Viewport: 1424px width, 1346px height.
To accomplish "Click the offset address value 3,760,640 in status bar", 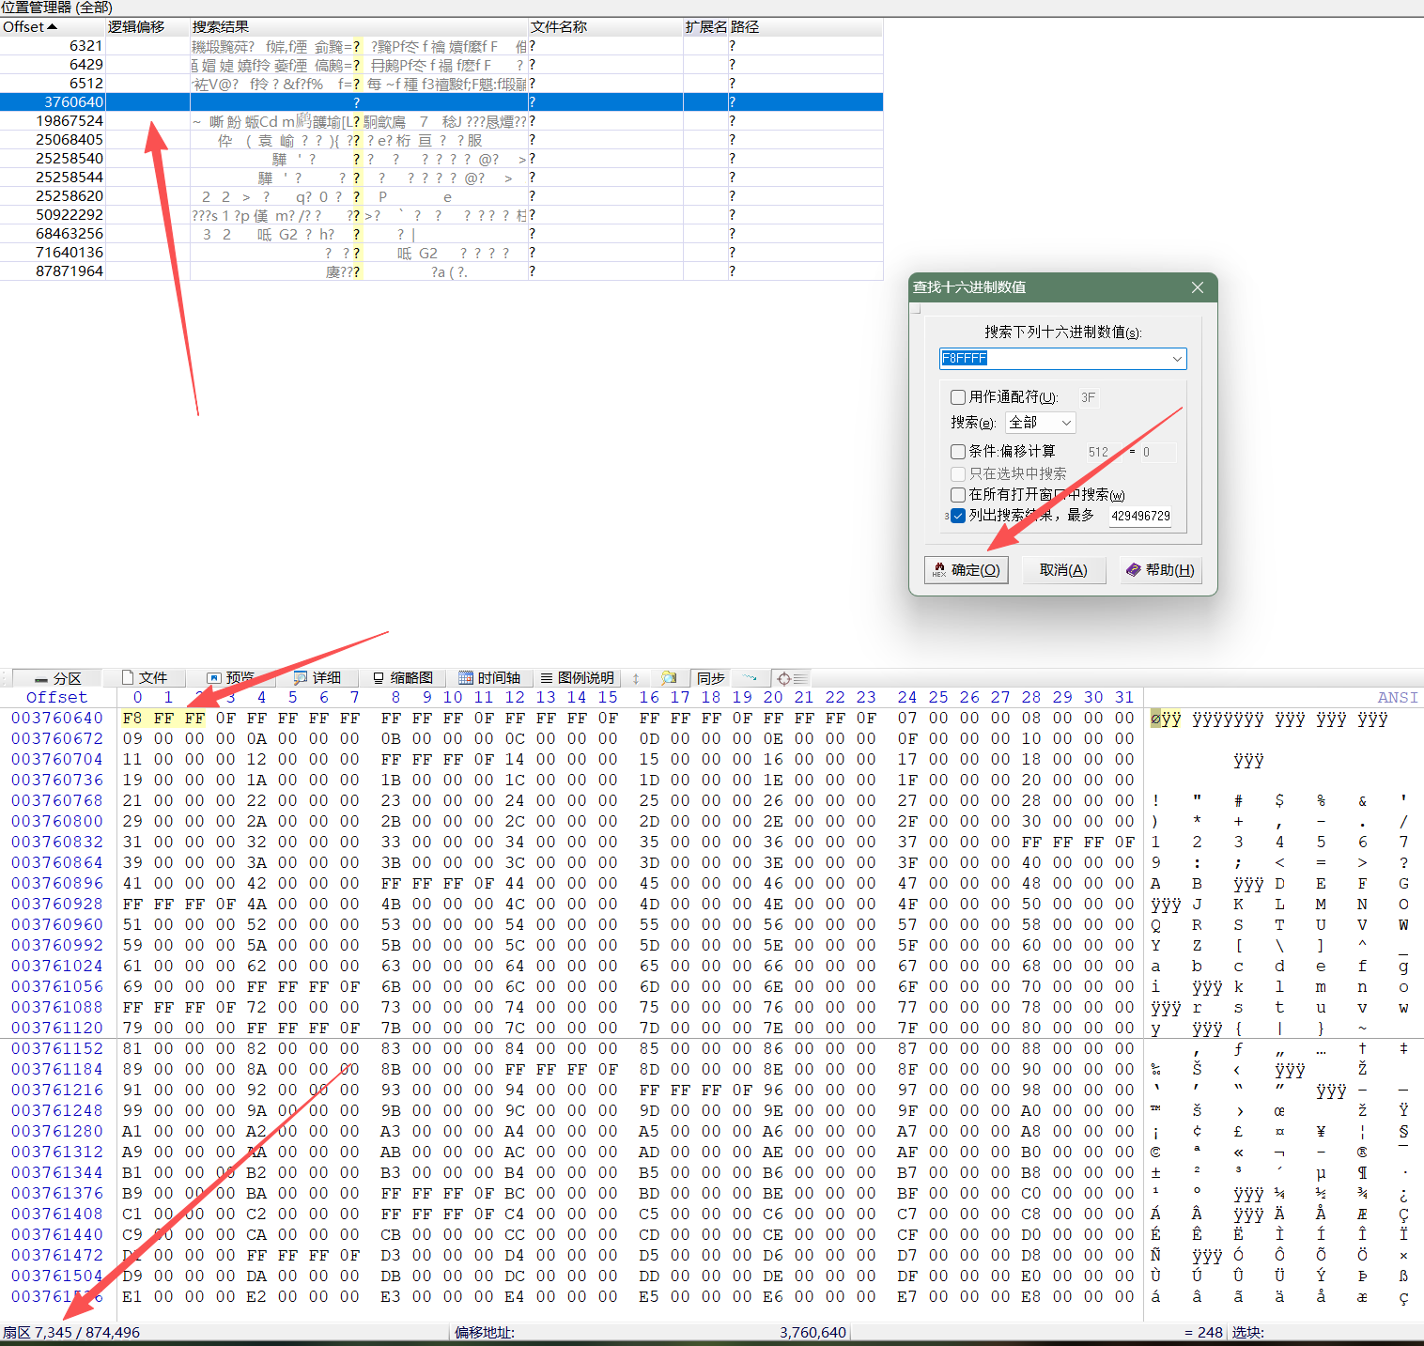I will pos(813,1333).
